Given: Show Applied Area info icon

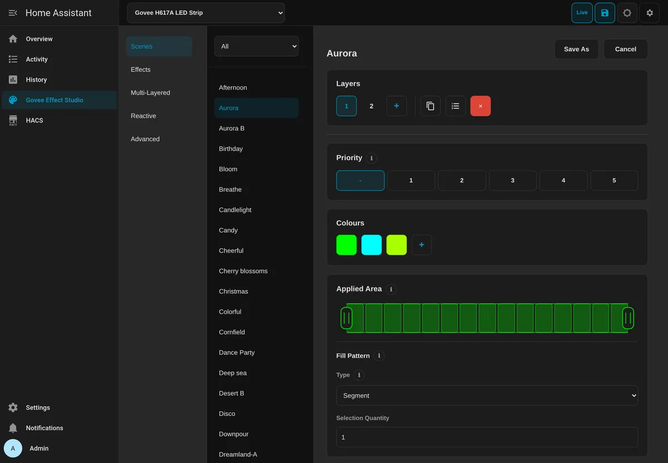Looking at the screenshot, I should tap(391, 290).
